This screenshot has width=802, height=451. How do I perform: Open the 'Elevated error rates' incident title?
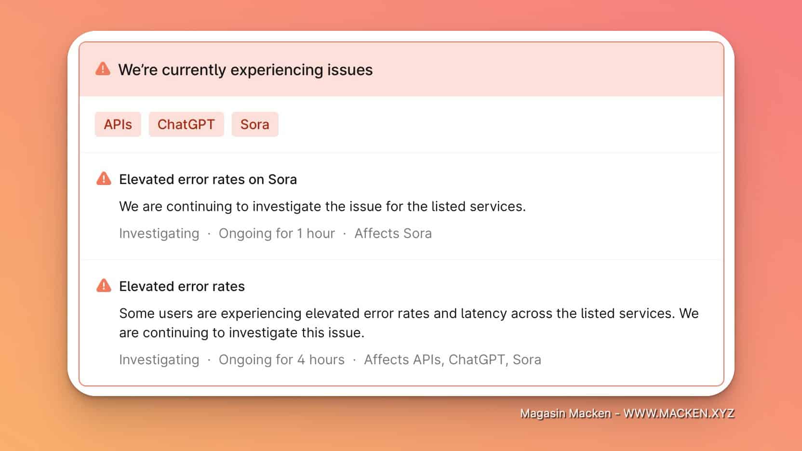182,286
